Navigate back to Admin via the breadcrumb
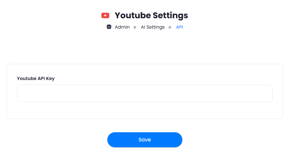This screenshot has height=153, width=288. click(x=122, y=27)
